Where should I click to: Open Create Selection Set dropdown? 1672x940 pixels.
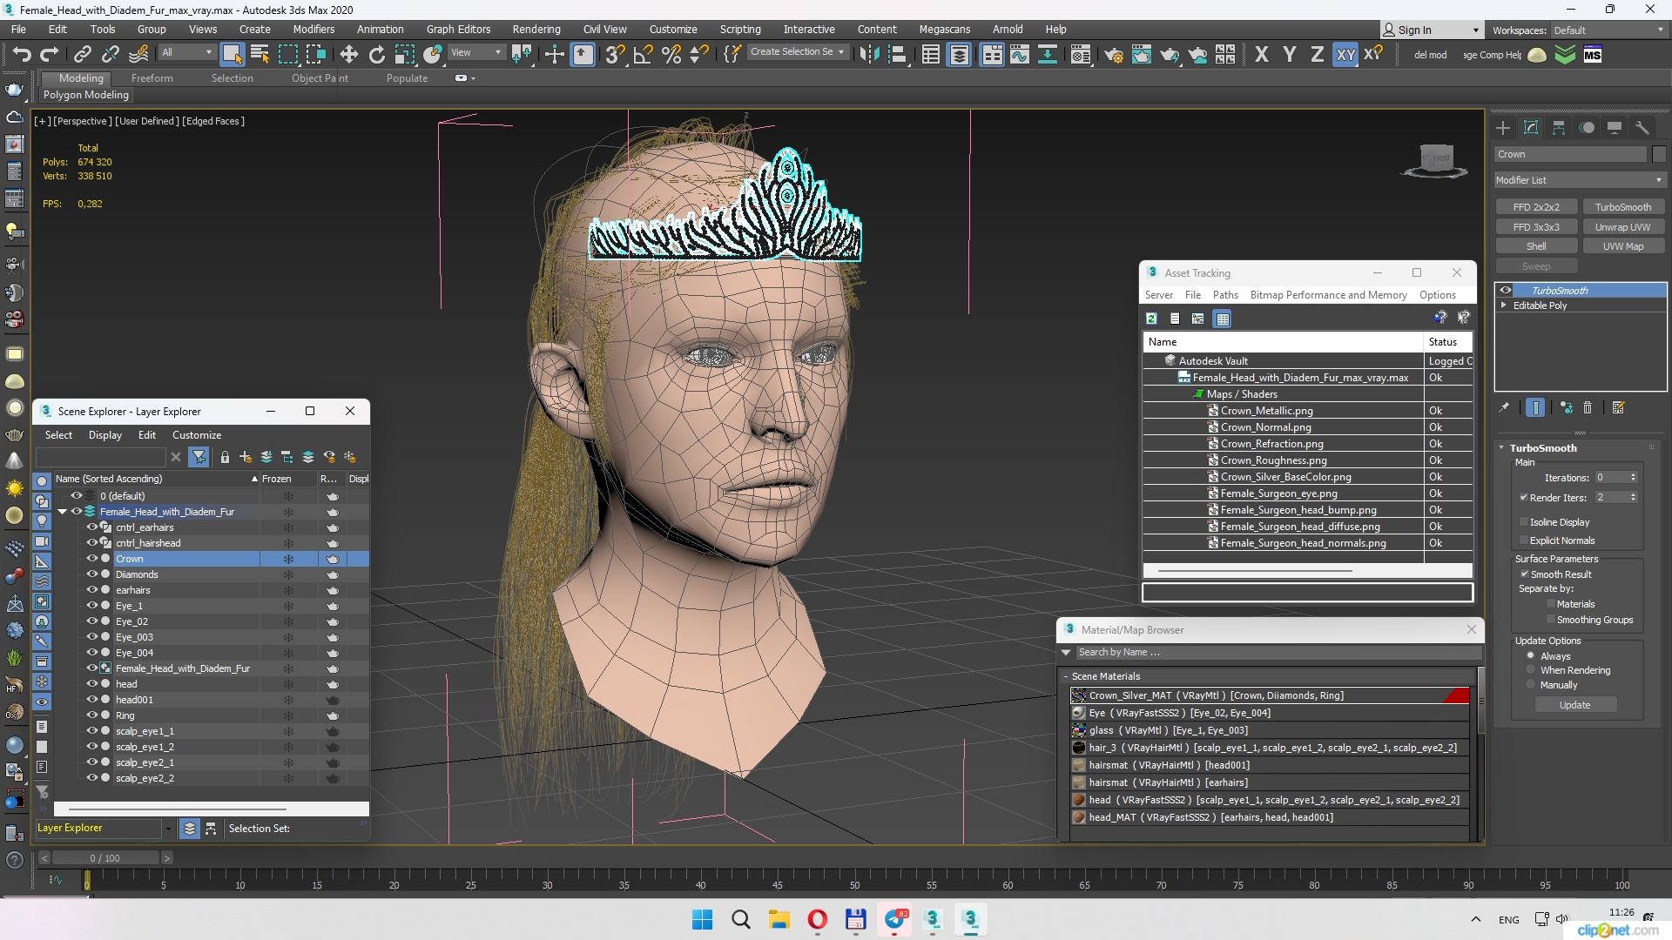pyautogui.click(x=797, y=52)
